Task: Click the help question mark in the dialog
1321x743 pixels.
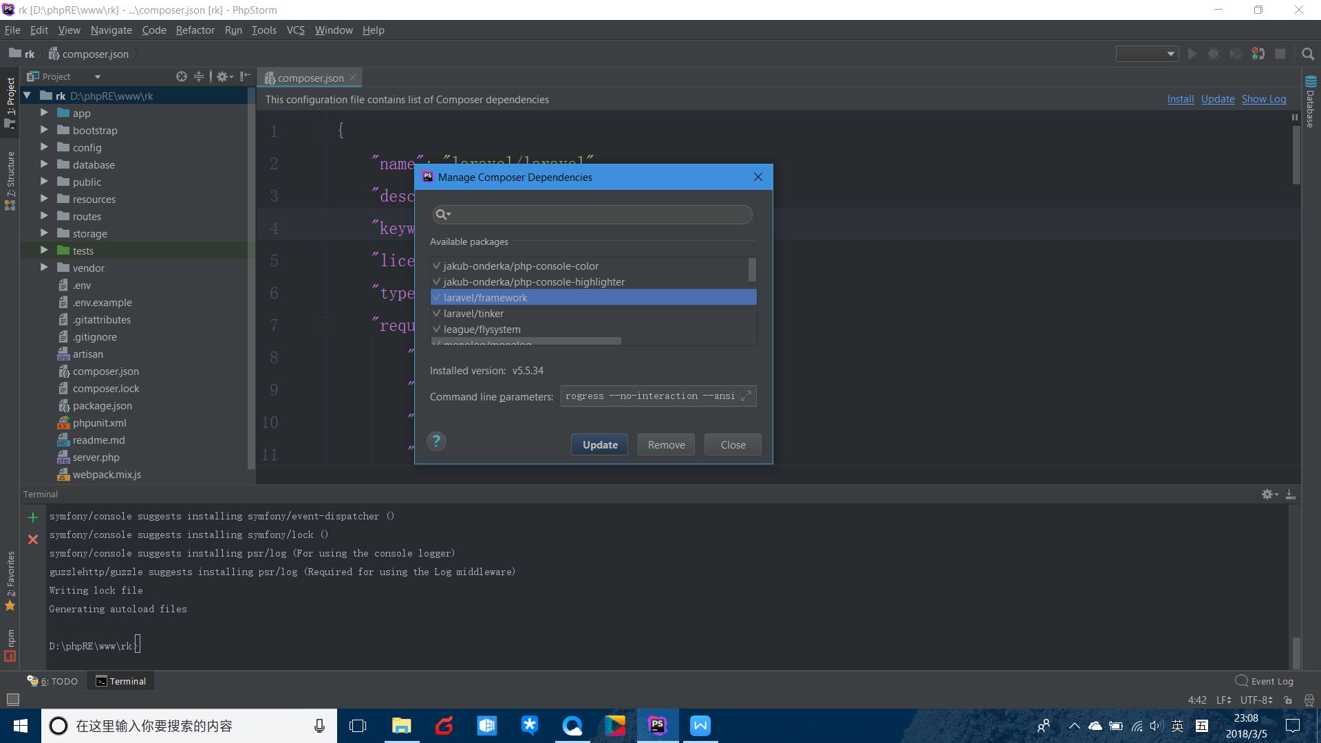Action: point(436,442)
